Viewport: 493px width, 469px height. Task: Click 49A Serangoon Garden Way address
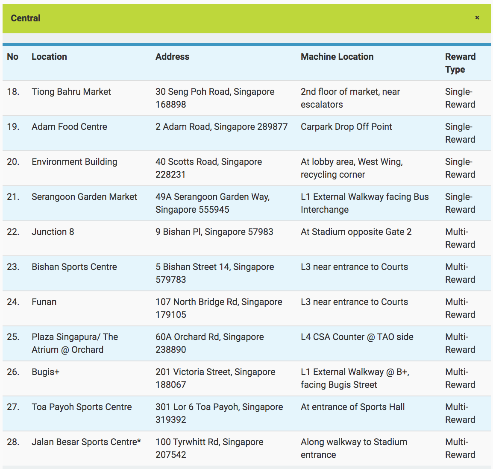coord(213,203)
